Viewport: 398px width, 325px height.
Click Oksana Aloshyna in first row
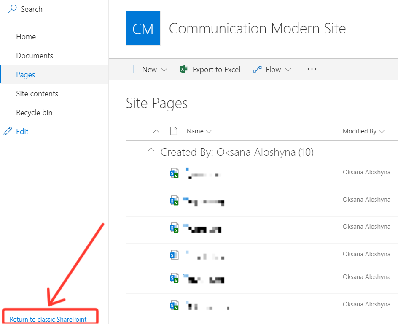click(x=366, y=172)
